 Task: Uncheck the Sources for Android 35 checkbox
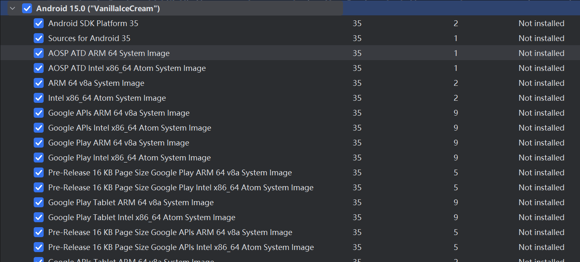[x=39, y=38]
